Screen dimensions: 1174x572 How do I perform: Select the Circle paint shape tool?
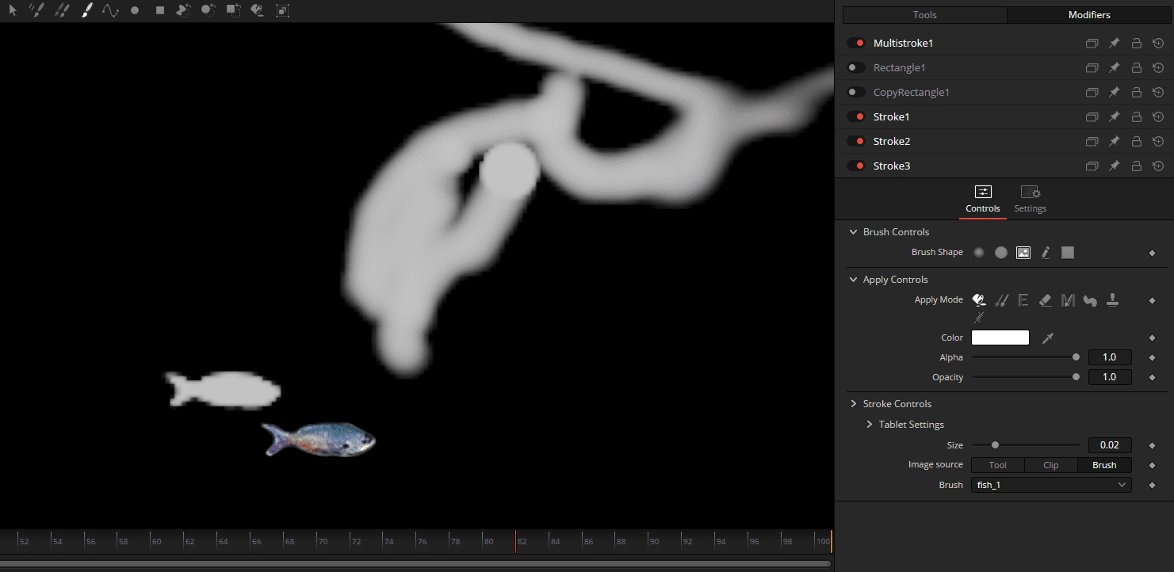coord(136,10)
